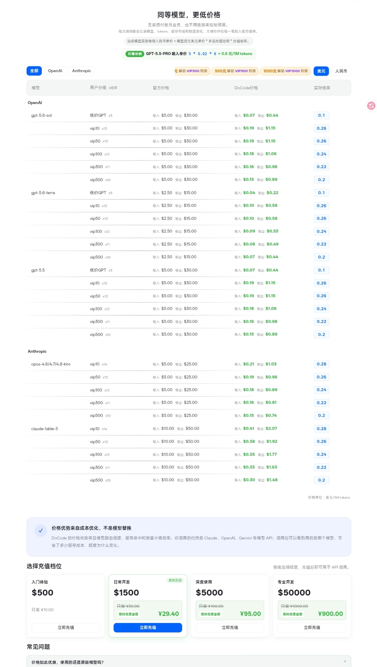
Task: Click the 只需 ¥10.00 text
Action: [42, 610]
